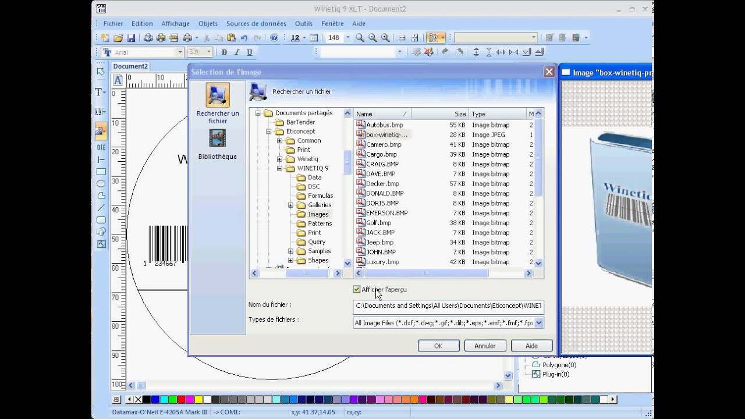
Task: Collapse the WINETIQ 9 folder
Action: point(279,168)
